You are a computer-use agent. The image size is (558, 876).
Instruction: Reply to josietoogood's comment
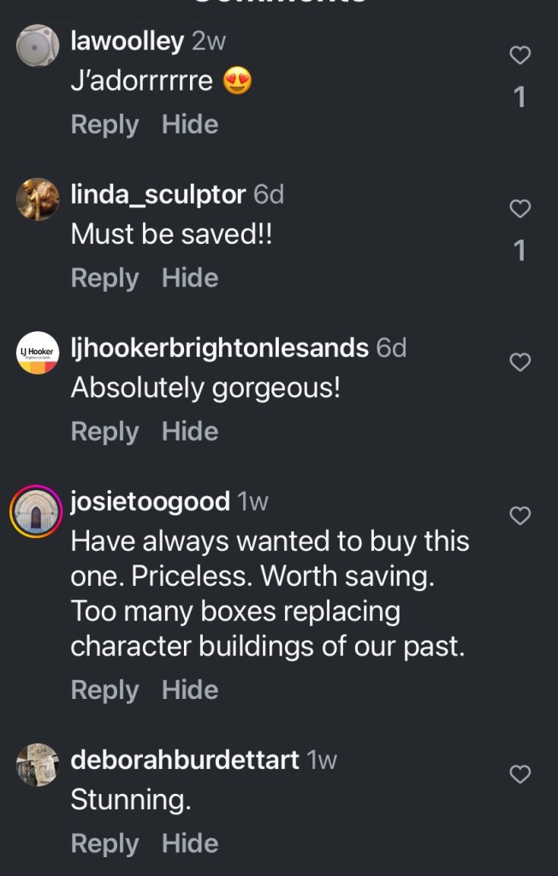[104, 690]
